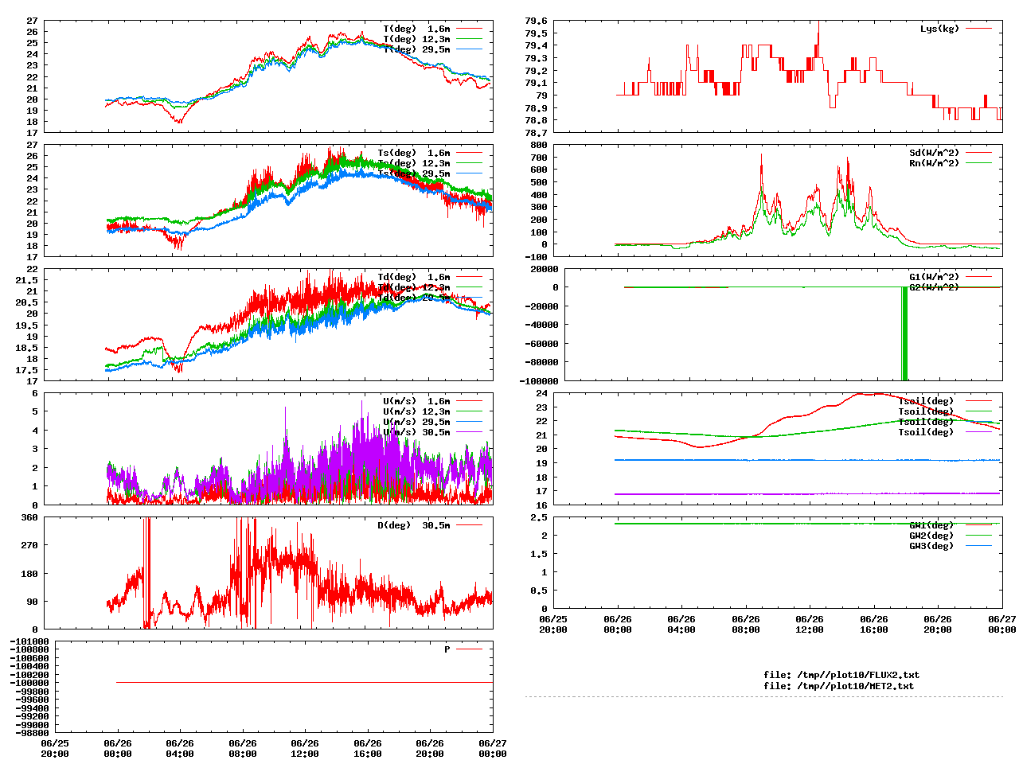The width and height of the screenshot is (1019, 764).
Task: Click the 17.5 y-axis label on Td plot
Action: click(x=27, y=370)
